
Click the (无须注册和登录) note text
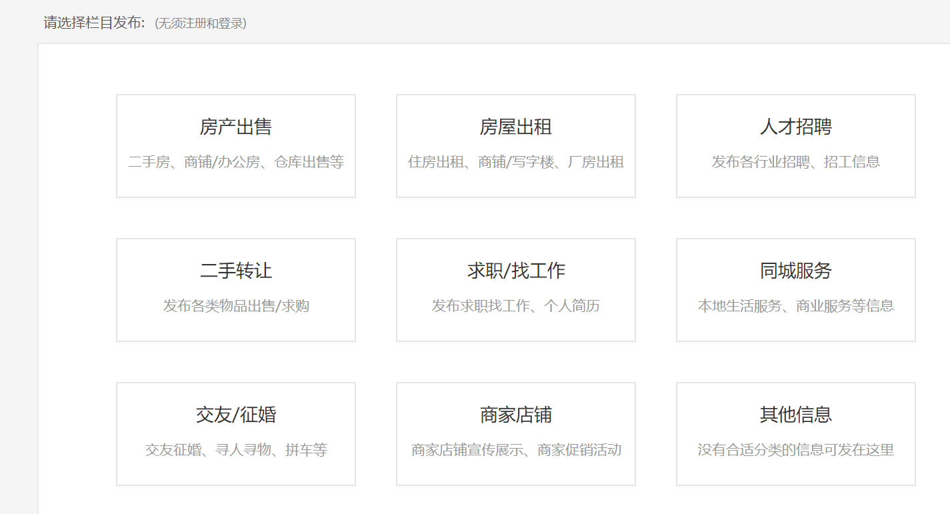(201, 23)
